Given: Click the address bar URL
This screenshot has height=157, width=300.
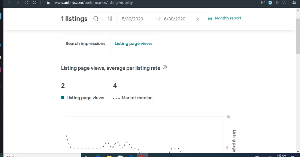Looking at the screenshot, I should [x=94, y=2].
